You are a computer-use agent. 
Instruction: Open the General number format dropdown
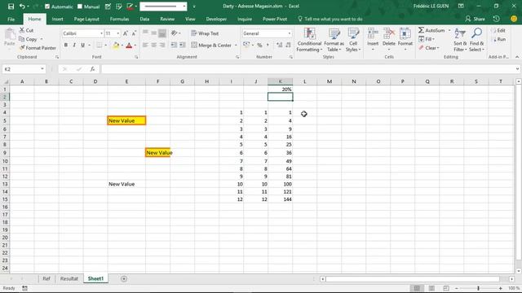290,33
